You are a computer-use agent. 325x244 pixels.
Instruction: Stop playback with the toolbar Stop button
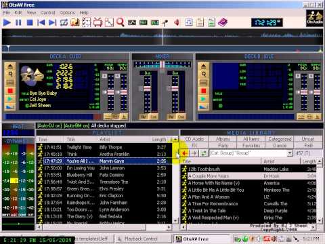coord(30,22)
